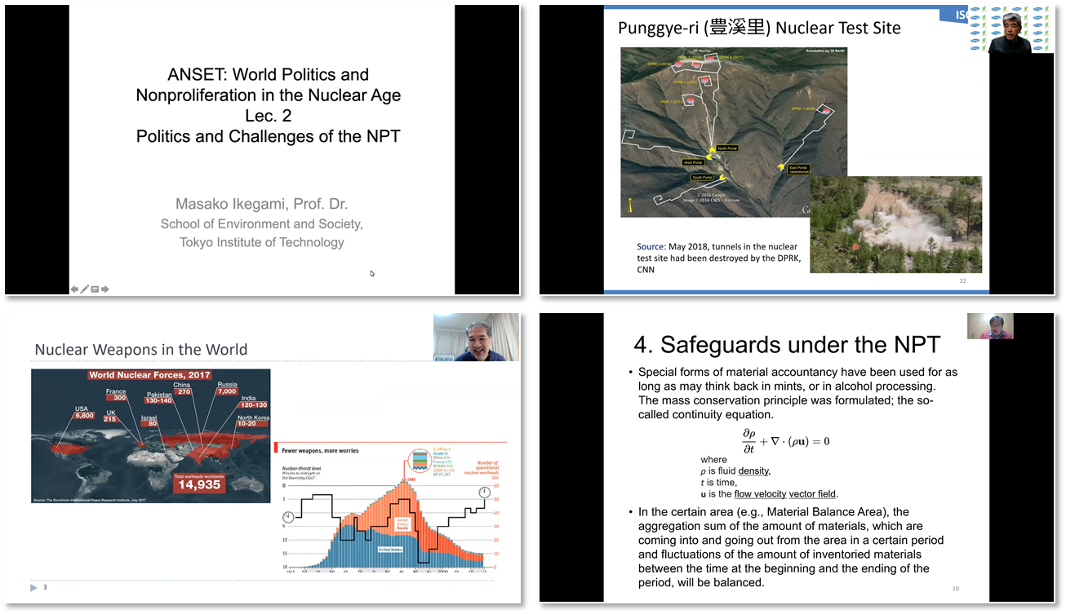Click '4. Safeguards under the NPT' heading
Screen dimensions: 1066x614
coord(787,345)
